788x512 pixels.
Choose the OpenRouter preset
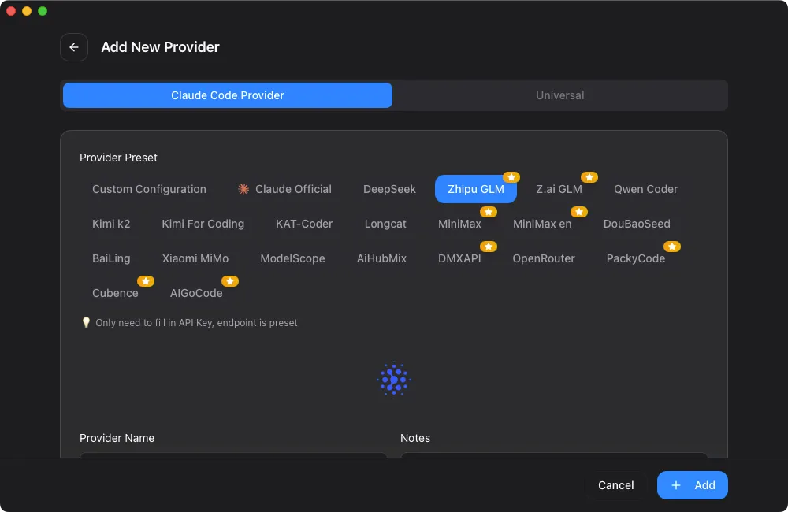[544, 258]
